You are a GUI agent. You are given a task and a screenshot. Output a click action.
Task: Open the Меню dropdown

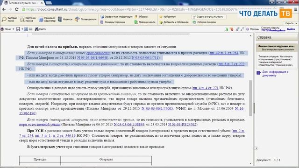click(7, 29)
